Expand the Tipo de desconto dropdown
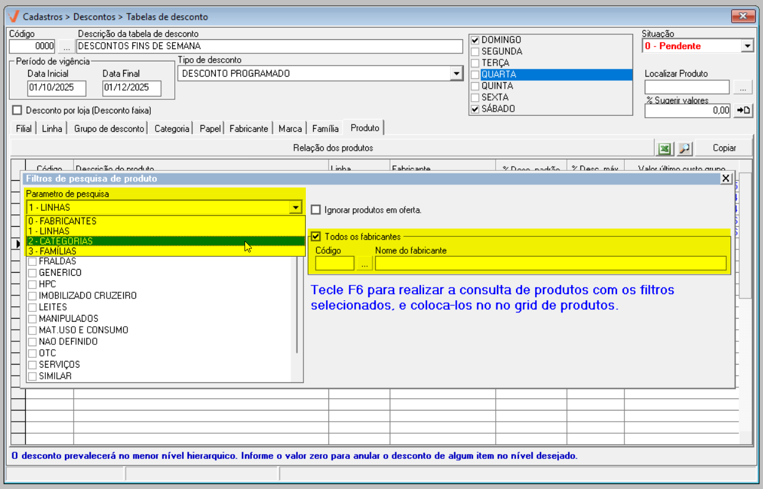The height and width of the screenshot is (489, 763). point(455,74)
